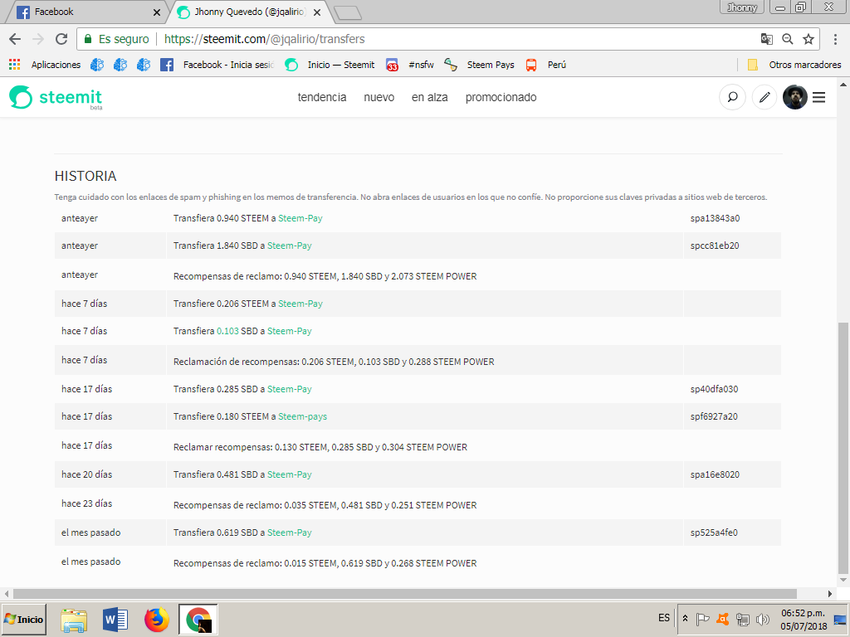This screenshot has height=637, width=850.
Task: Open File Explorer from the taskbar
Action: (x=74, y=620)
